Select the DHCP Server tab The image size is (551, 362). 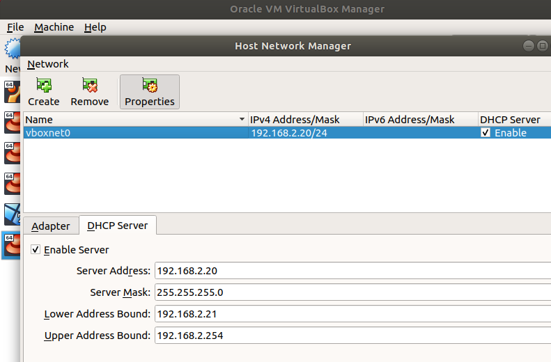118,226
